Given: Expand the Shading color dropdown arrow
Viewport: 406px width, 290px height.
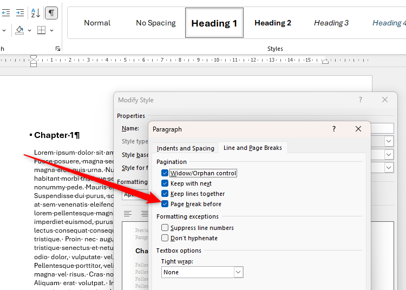Looking at the screenshot, I should click(29, 30).
